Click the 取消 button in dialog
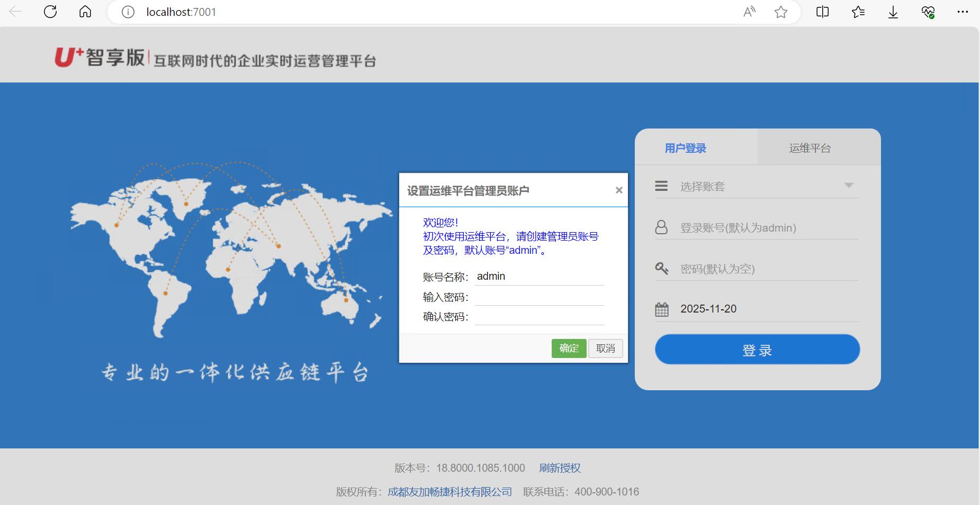 click(x=605, y=348)
